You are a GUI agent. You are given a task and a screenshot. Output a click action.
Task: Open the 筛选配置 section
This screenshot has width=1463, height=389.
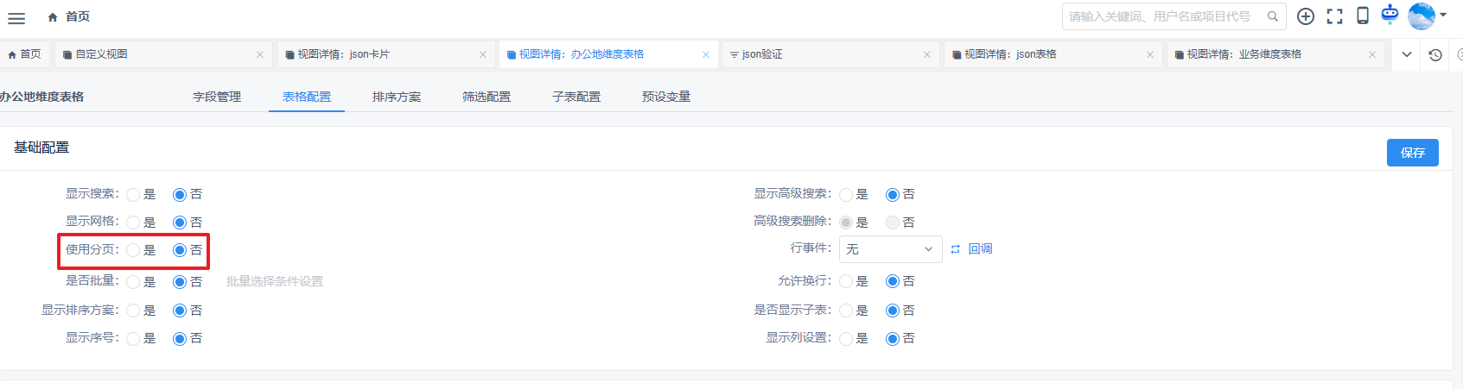point(487,97)
